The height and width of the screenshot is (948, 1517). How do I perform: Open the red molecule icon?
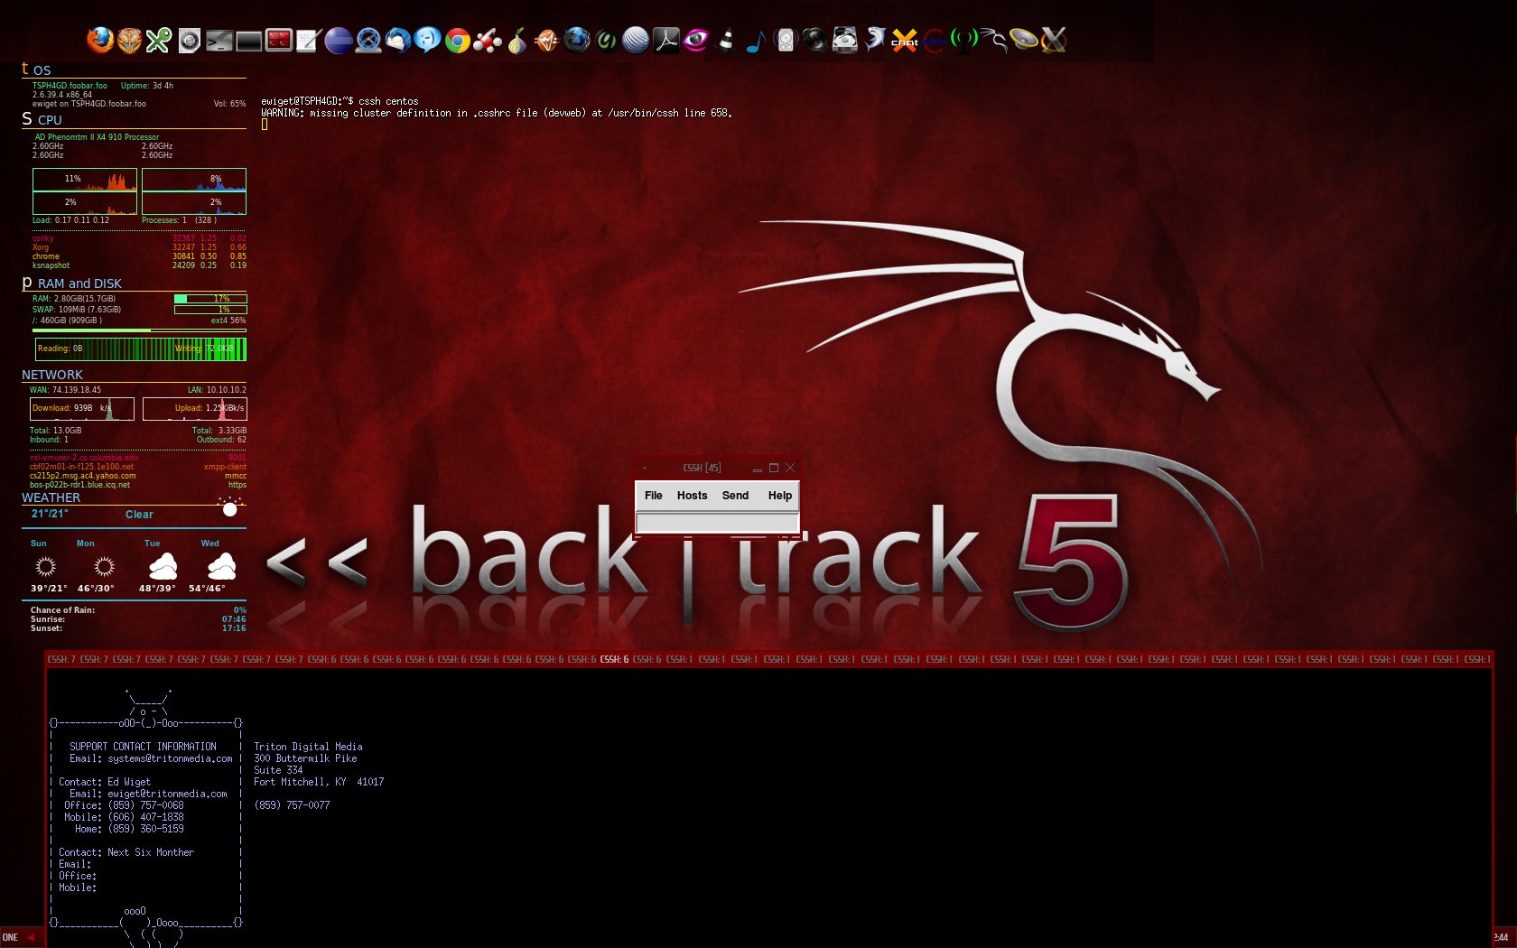click(488, 41)
